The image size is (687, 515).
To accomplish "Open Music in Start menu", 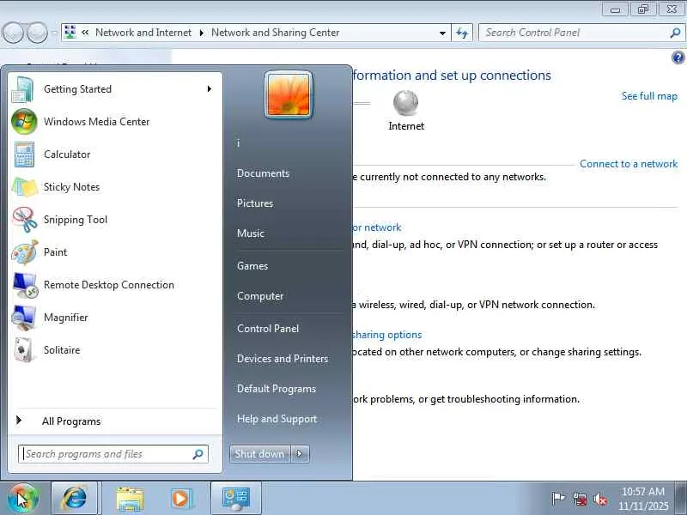I will pos(251,233).
